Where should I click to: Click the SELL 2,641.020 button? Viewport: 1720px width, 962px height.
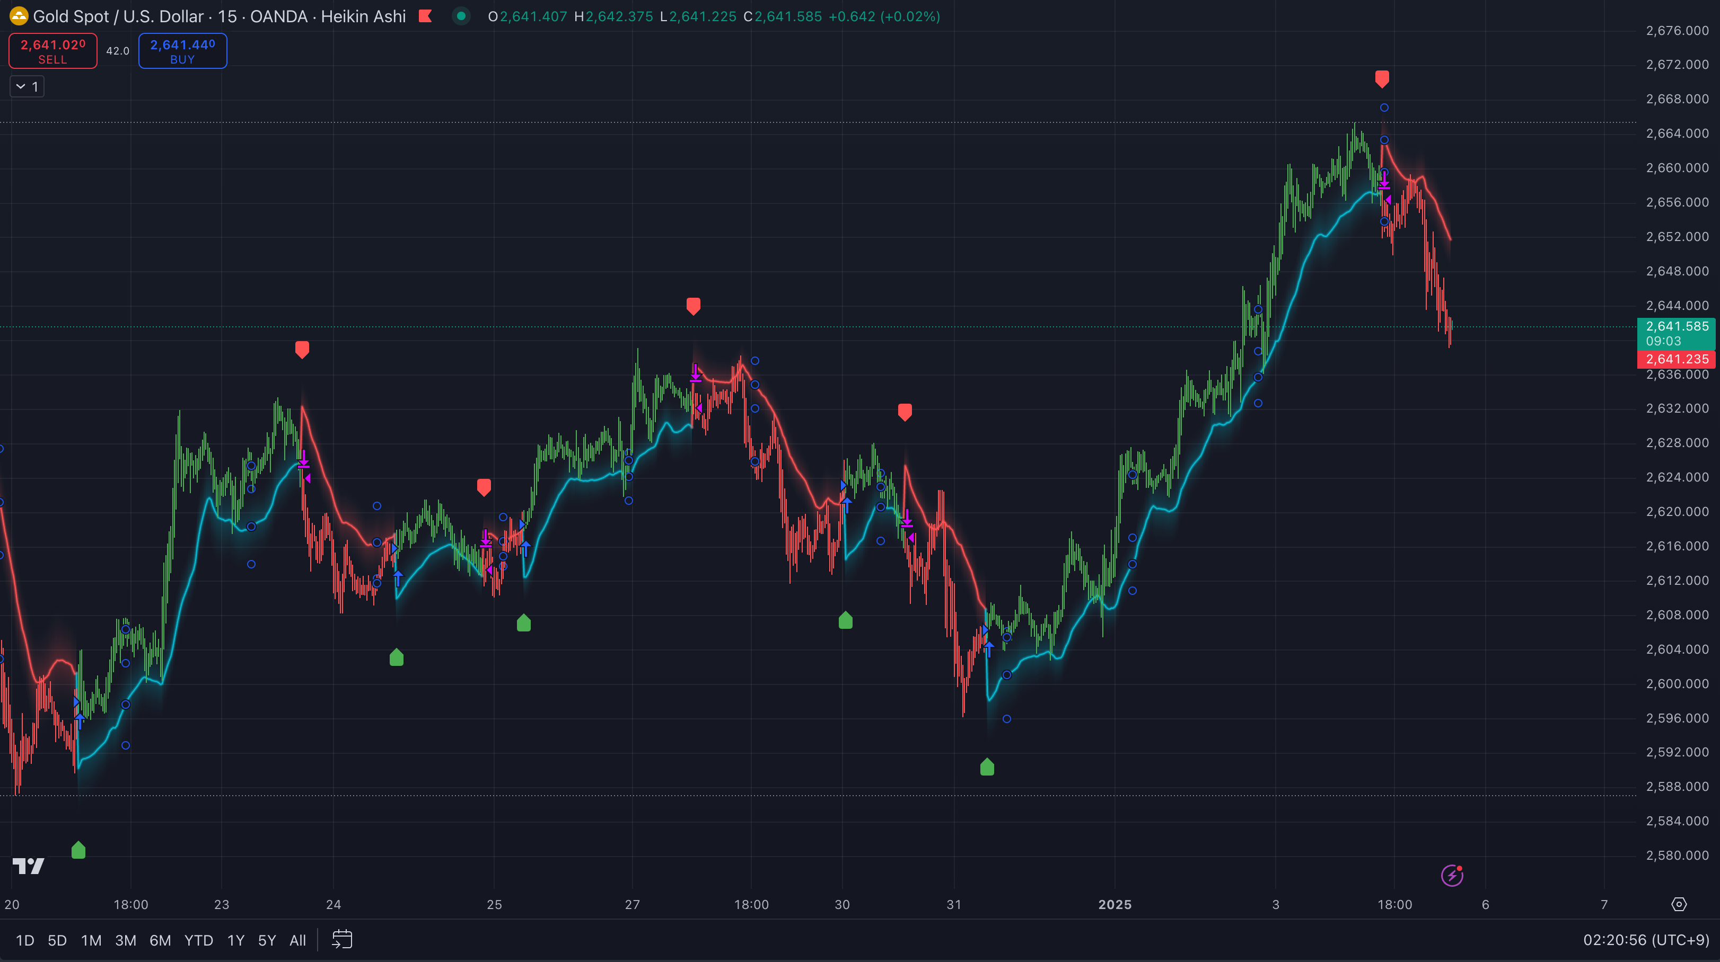pos(52,51)
